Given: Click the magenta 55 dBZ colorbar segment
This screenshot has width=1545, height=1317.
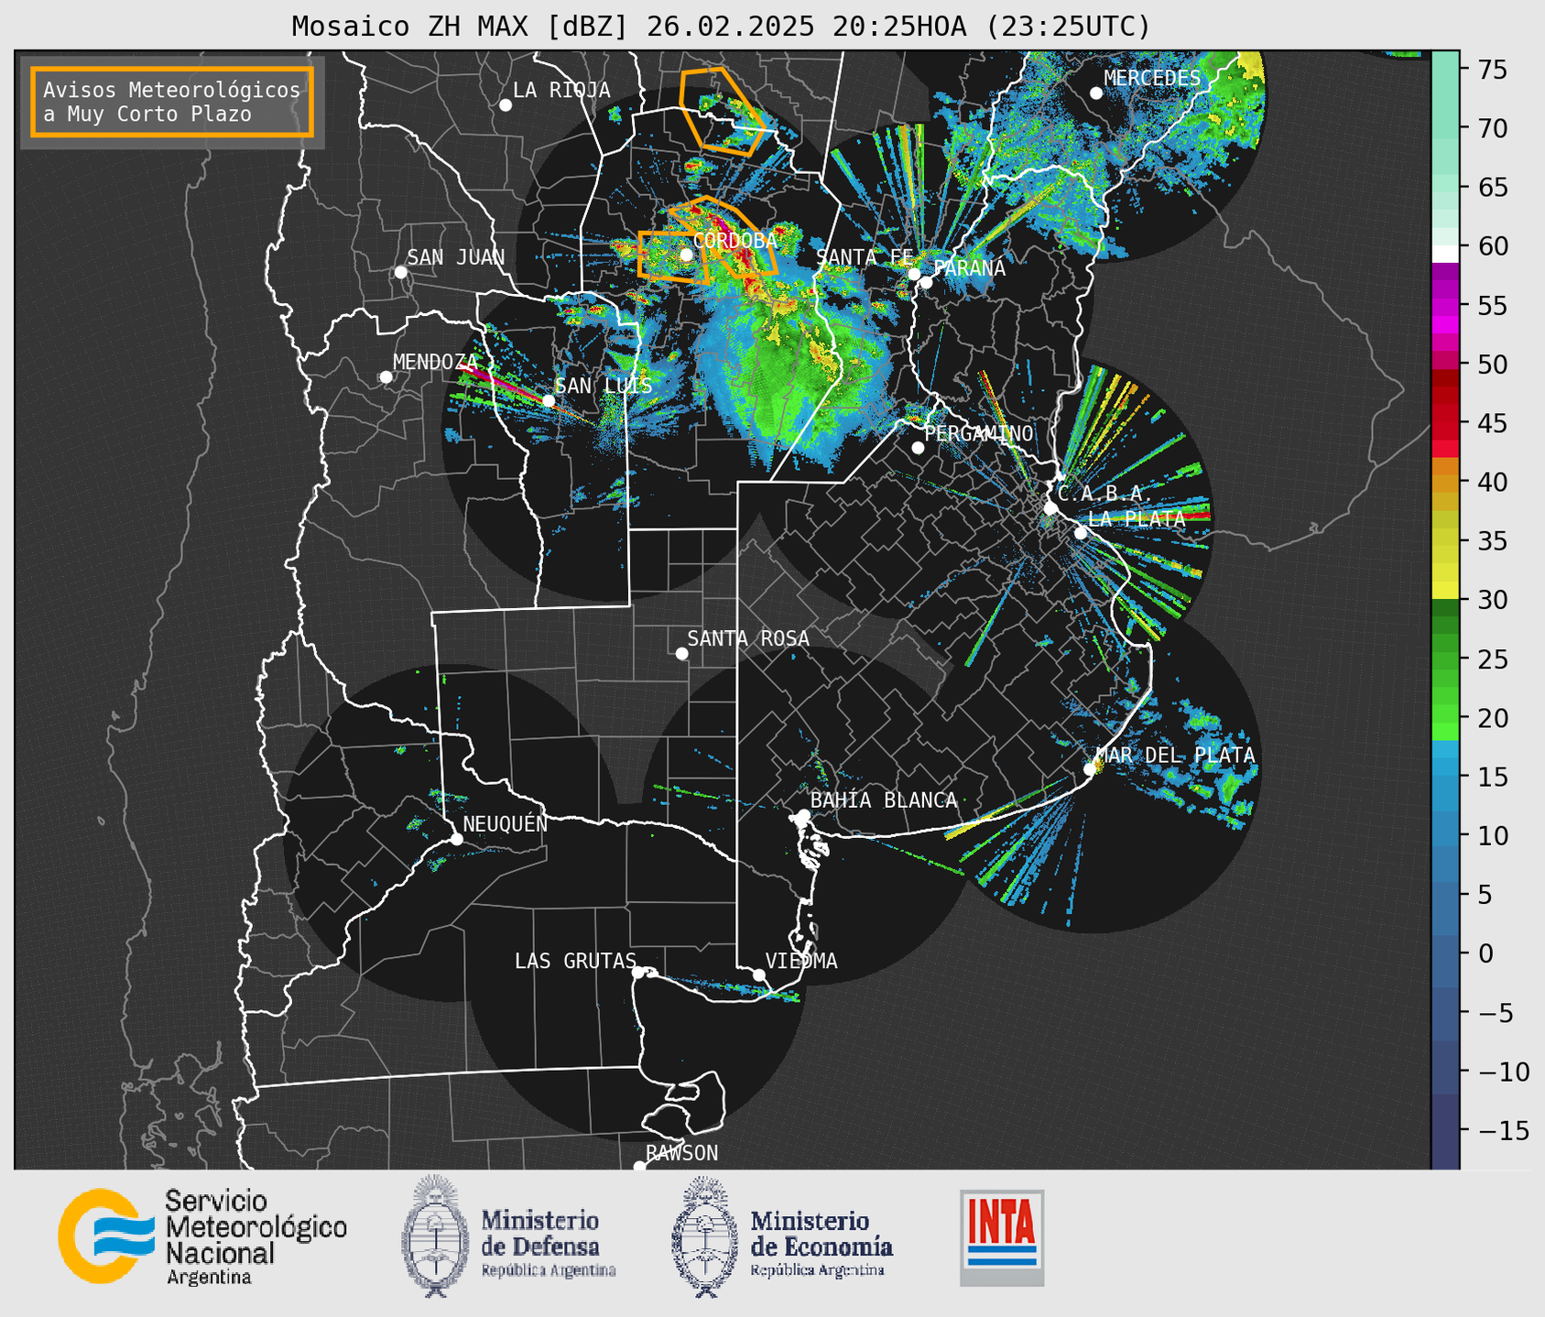Looking at the screenshot, I should [x=1445, y=306].
